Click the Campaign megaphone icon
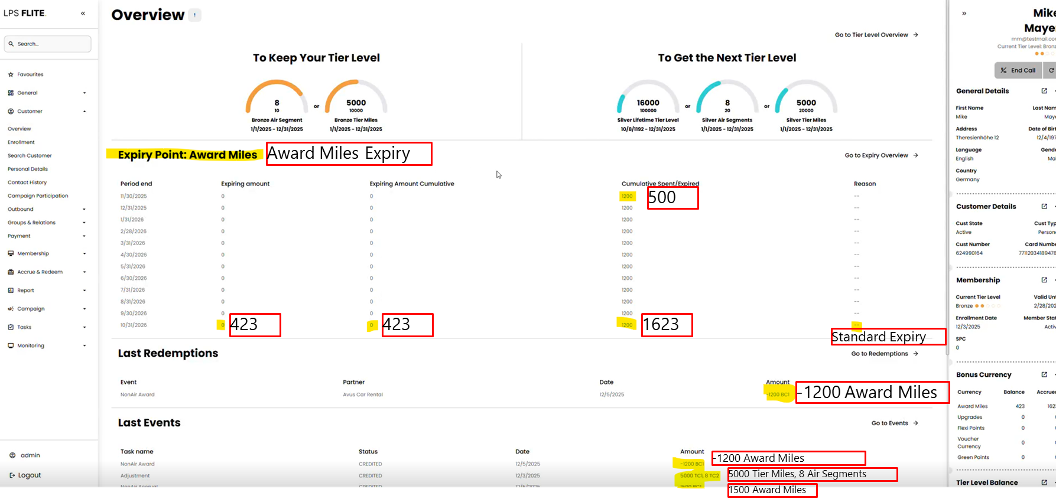Viewport: 1056px width, 502px height. point(11,309)
